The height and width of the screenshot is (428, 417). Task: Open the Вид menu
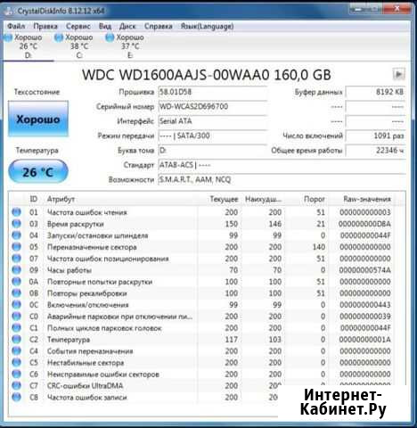[105, 26]
